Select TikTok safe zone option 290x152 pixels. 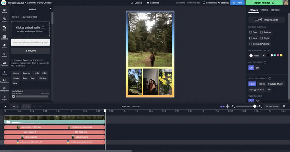point(261,84)
